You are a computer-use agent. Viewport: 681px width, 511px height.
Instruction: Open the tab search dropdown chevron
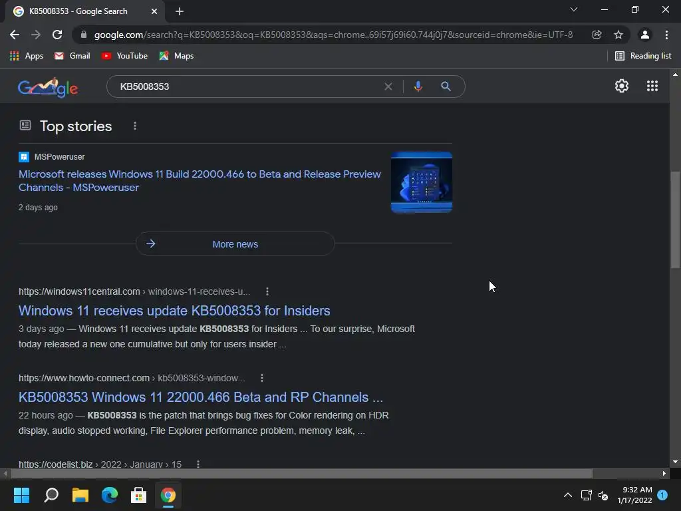tap(574, 9)
